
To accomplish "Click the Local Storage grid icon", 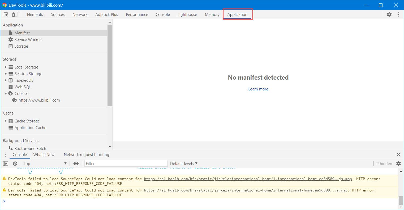I will pyautogui.click(x=11, y=67).
